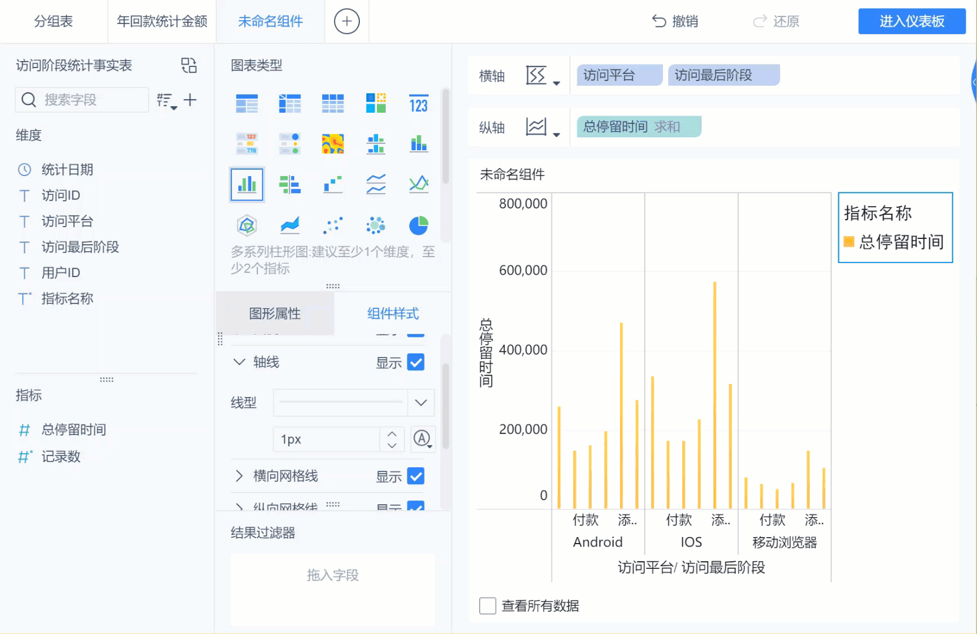
Task: Add a new component tab with plus icon
Action: click(347, 22)
